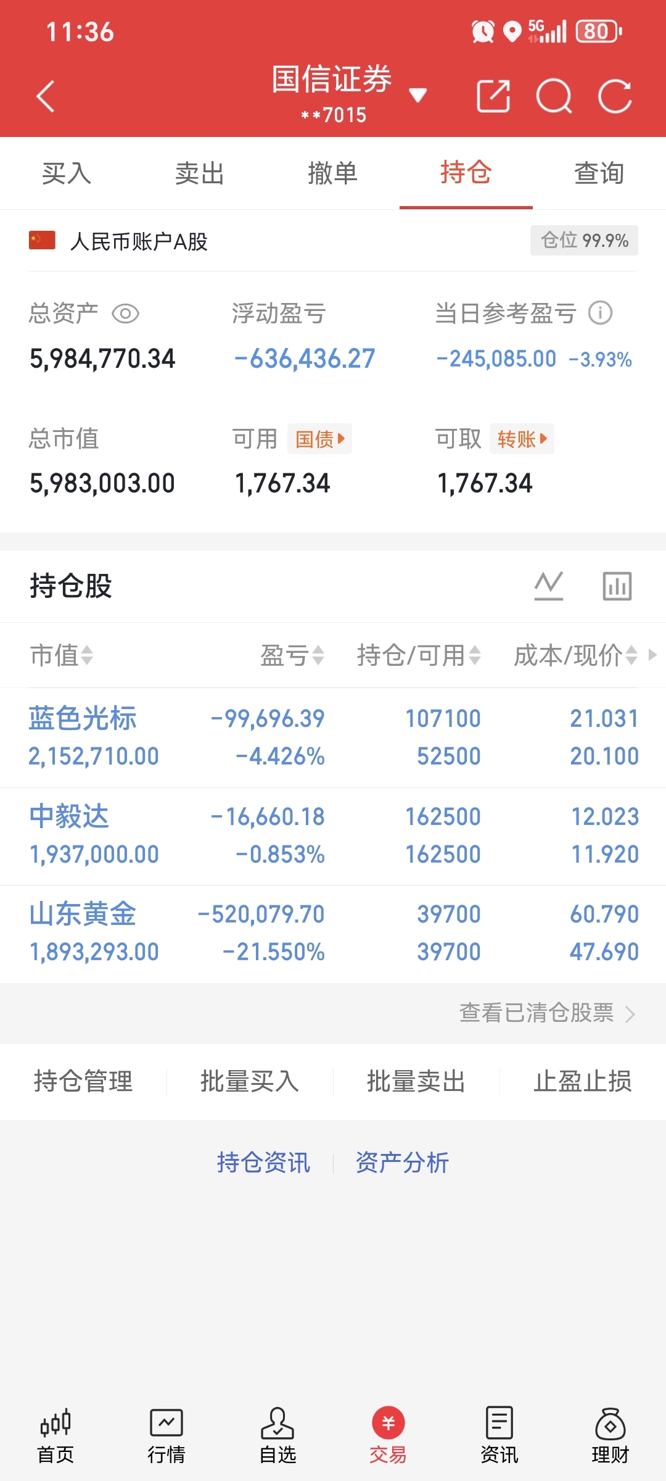
Task: Tap the location icon in status bar
Action: pos(512,31)
